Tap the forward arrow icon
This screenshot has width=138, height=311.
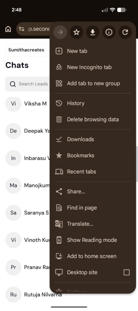coord(60,32)
